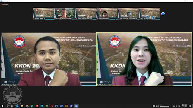Screen dimensions: 193x108
Task: Open Photoshop from the taskbar
Action: tap(56, 106)
